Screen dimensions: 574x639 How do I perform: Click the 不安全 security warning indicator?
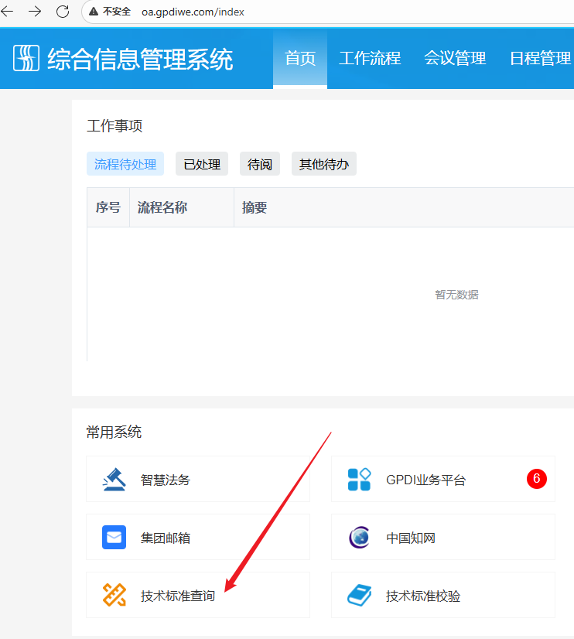tap(110, 12)
